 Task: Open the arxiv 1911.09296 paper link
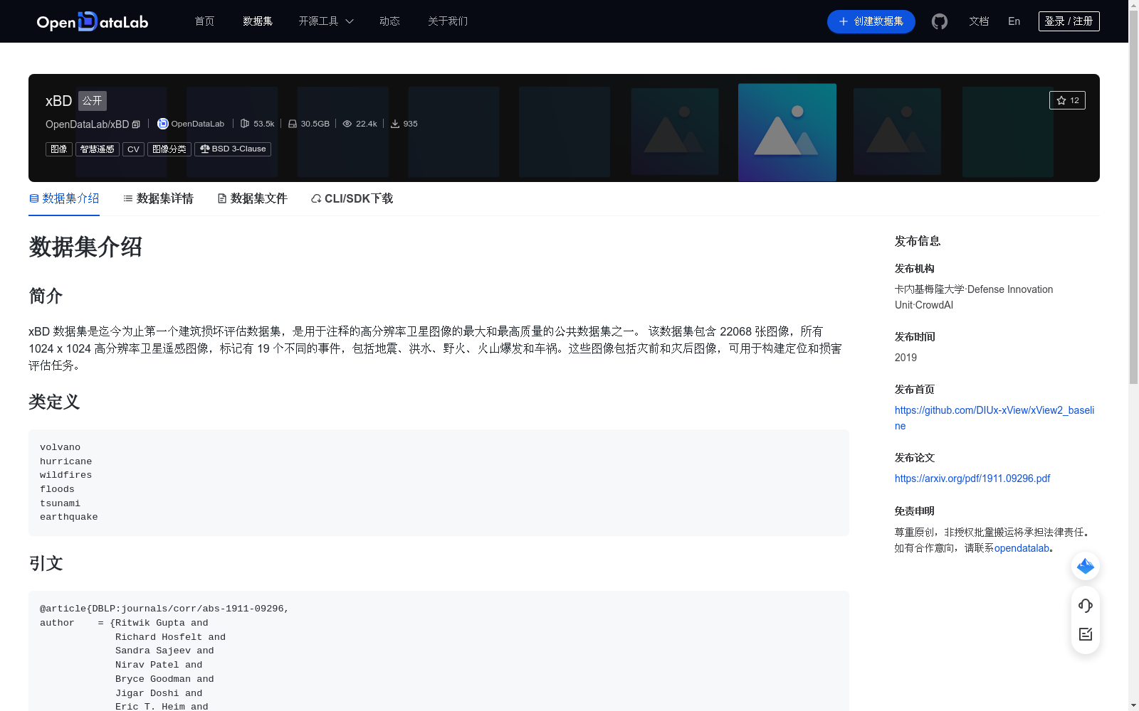(x=972, y=479)
